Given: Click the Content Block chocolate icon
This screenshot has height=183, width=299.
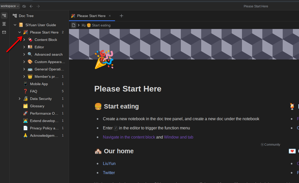Looking at the screenshot, I should pos(30,40).
